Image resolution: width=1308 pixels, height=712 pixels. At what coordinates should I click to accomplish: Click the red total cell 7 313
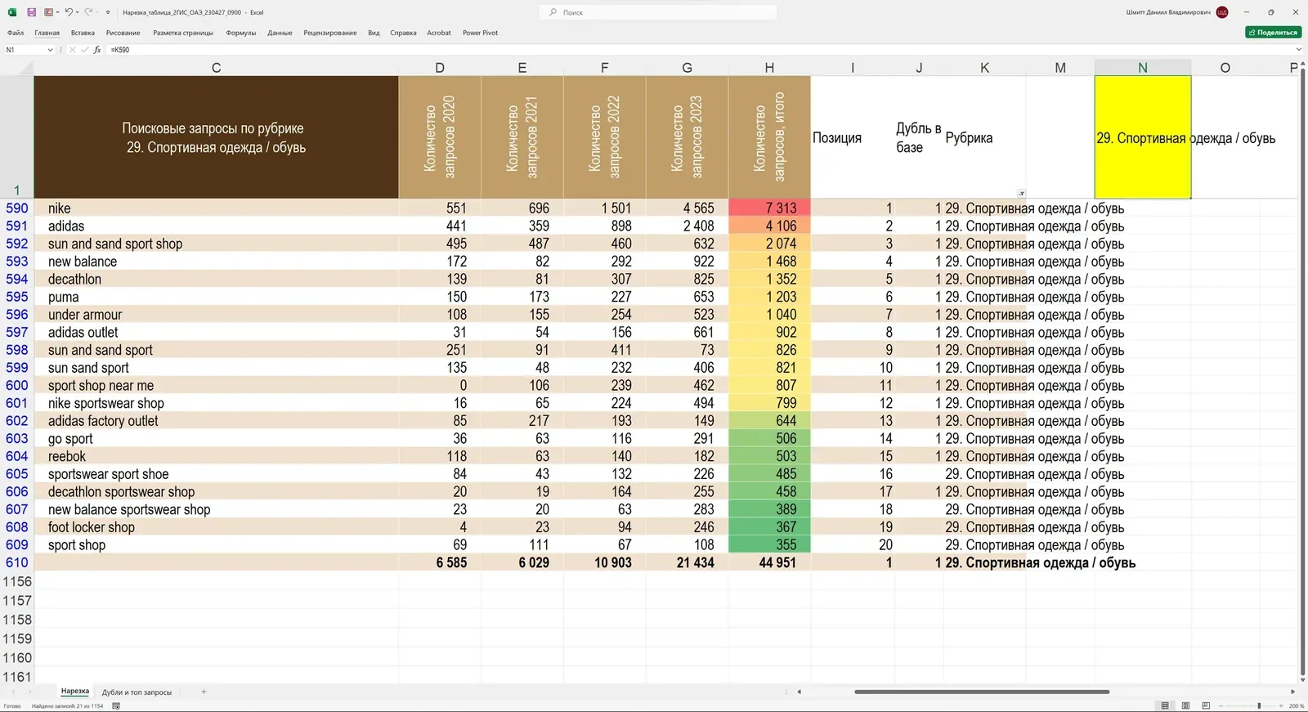[x=769, y=208]
